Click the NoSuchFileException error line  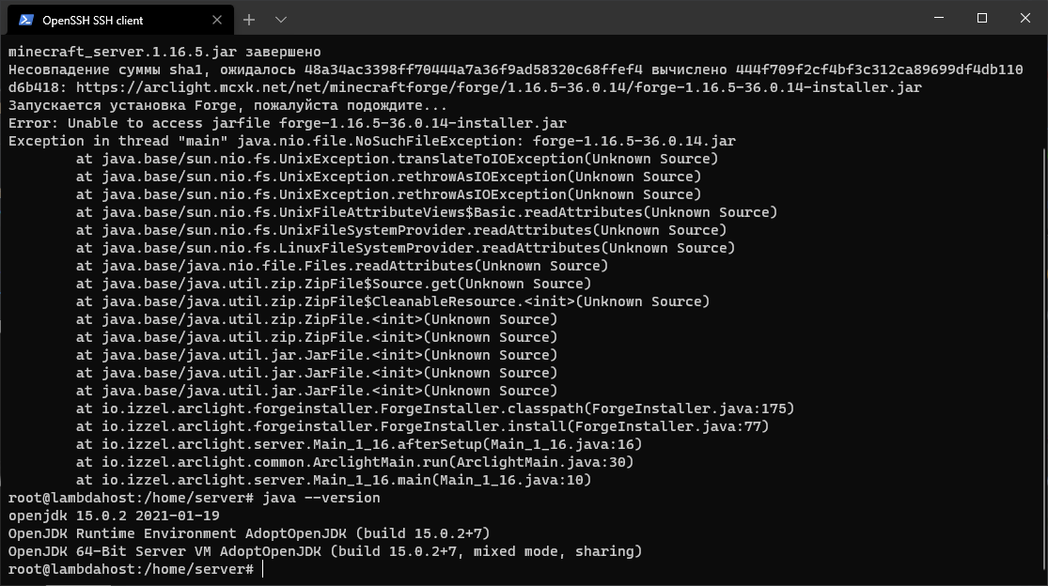(376, 140)
